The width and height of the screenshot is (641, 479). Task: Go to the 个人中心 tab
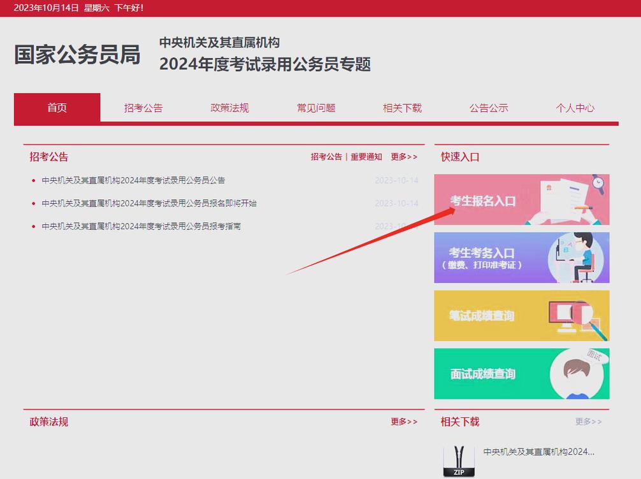[x=574, y=108]
